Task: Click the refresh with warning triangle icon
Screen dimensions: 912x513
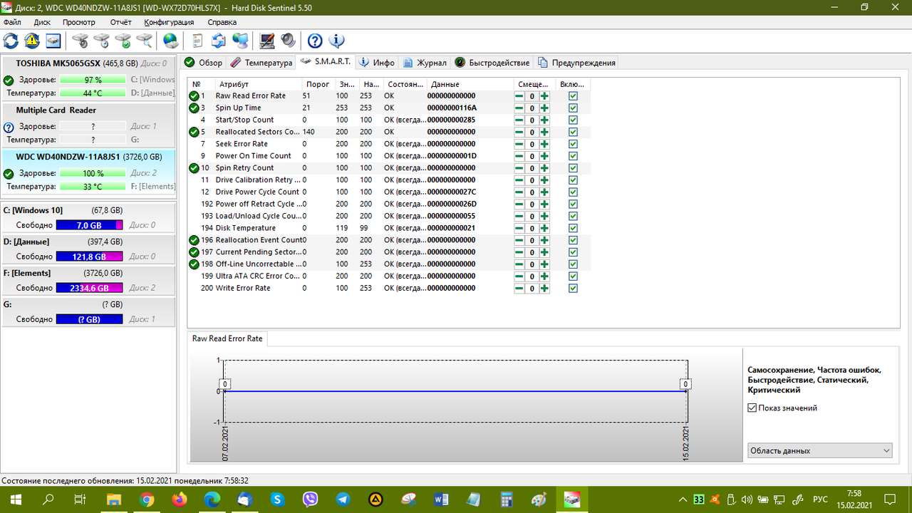Action: 32,41
